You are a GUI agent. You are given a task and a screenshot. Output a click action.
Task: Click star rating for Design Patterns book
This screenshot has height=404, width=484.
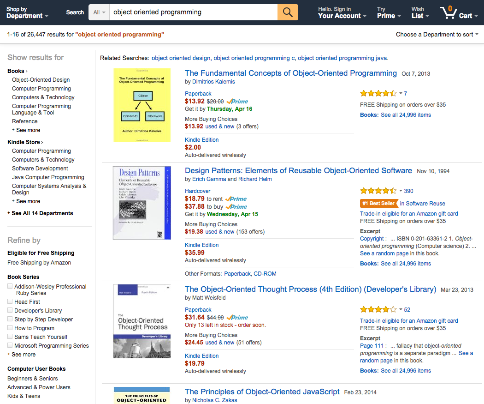point(378,191)
